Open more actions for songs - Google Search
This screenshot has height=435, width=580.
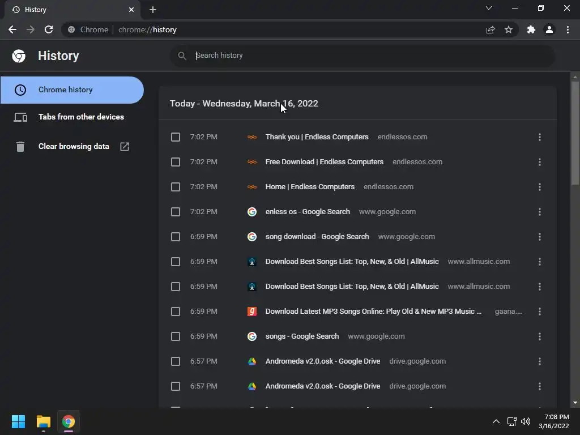pos(540,336)
